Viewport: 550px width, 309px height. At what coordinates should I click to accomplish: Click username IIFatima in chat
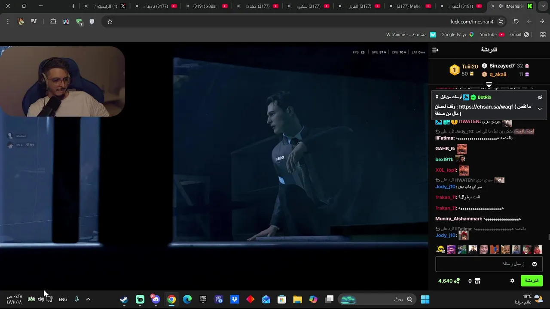445,138
